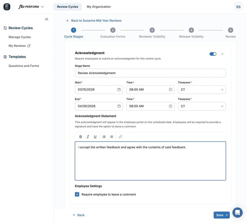Open the Start time clock picker icon
This screenshot has height=222, width=247.
tap(170, 90)
